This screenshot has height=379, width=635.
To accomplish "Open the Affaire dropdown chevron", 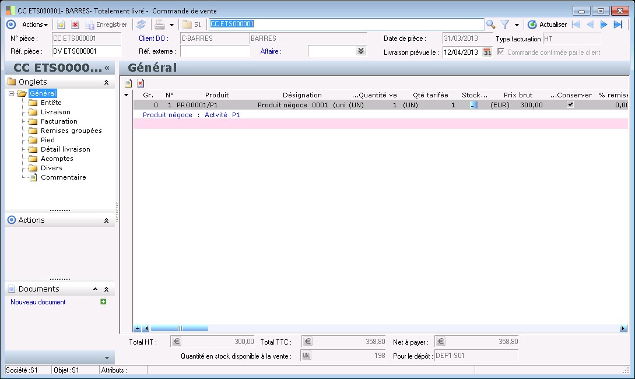I will [x=361, y=51].
